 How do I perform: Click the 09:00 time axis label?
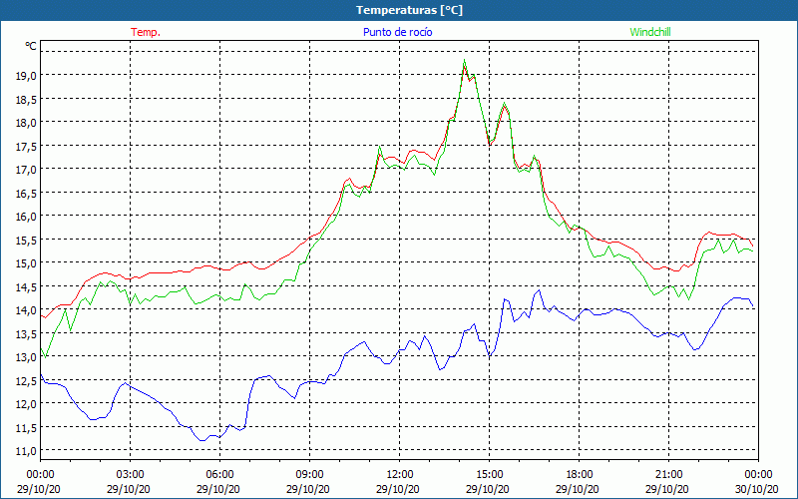click(x=309, y=474)
